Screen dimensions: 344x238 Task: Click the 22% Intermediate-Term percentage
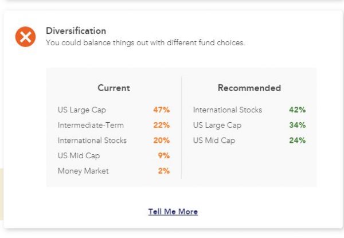tap(161, 125)
